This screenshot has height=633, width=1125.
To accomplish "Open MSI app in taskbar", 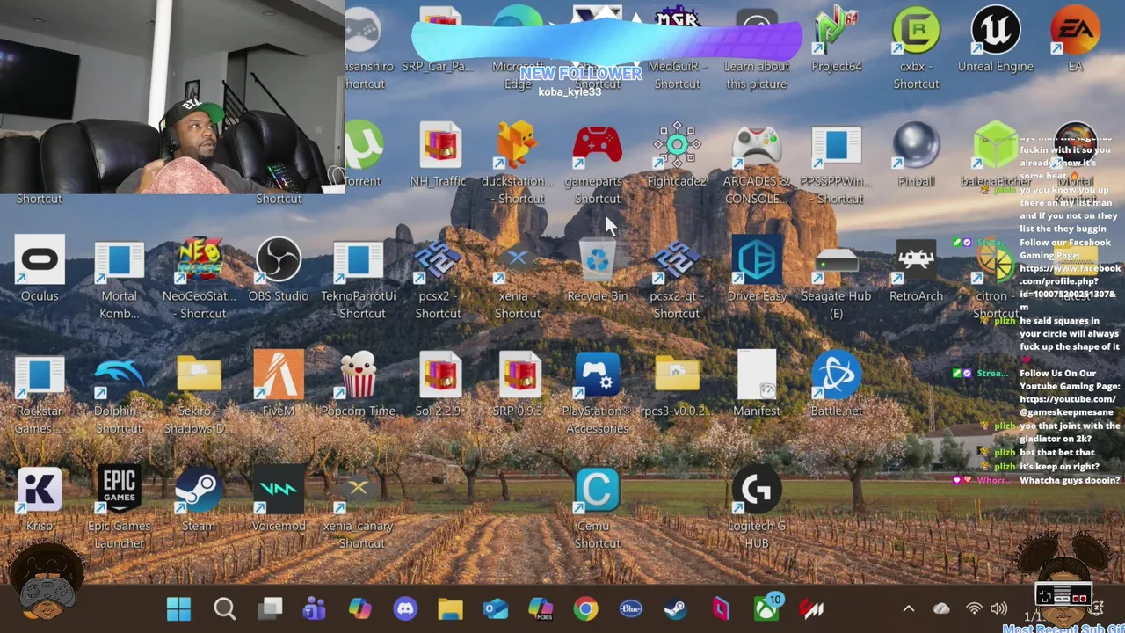I will click(811, 608).
